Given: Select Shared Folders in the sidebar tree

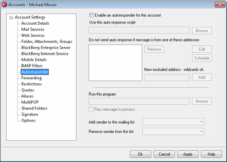Looking at the screenshot, I should [34, 108].
